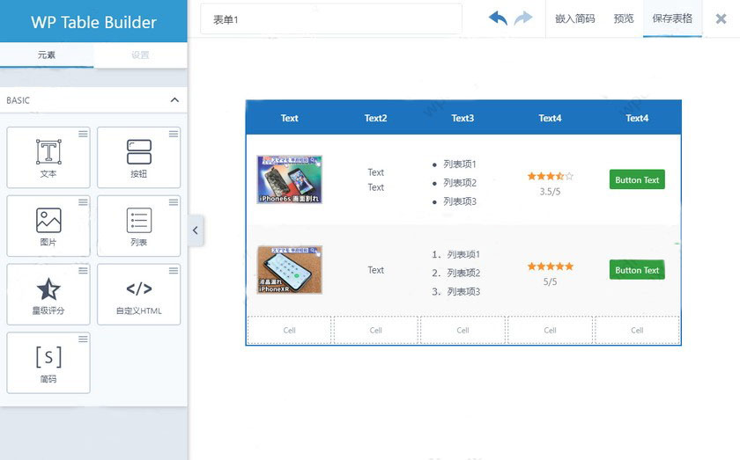Select the 简码 shortcode element icon
The image size is (740, 460).
pyautogui.click(x=48, y=358)
